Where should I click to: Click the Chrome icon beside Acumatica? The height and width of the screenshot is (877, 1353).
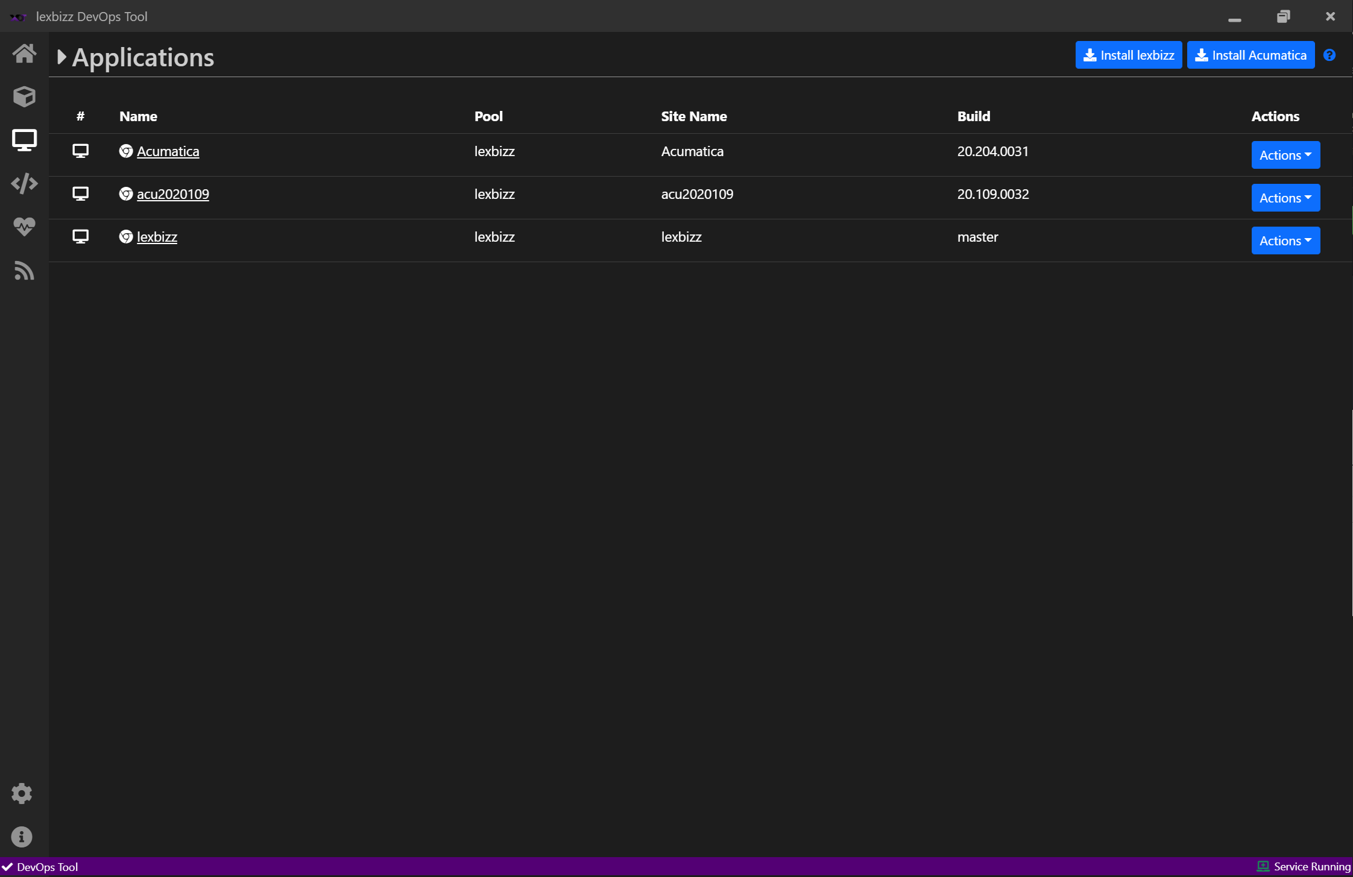click(126, 151)
